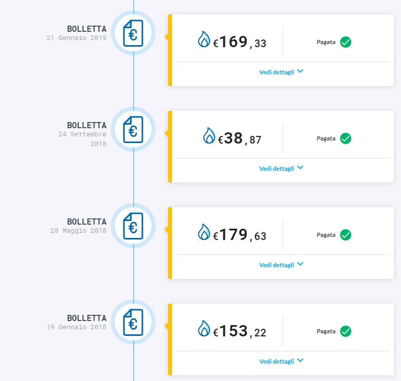Click the bill icon for 28 Maggio 2018

coord(133,226)
